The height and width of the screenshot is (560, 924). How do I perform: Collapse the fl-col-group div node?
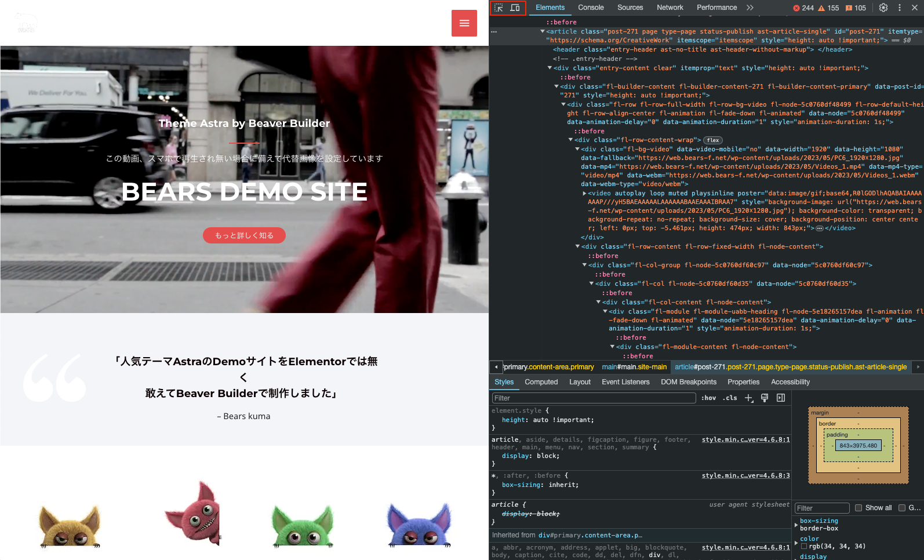coord(584,265)
